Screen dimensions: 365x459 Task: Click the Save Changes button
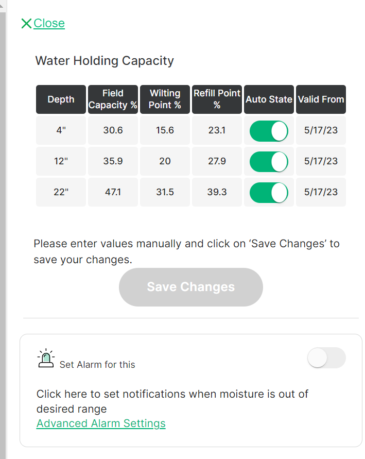point(190,287)
